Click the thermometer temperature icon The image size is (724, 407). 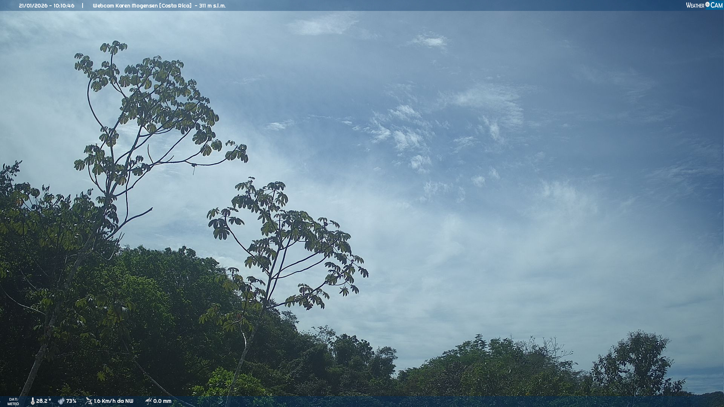[32, 401]
